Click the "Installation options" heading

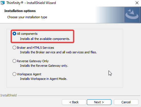click(x=20, y=11)
